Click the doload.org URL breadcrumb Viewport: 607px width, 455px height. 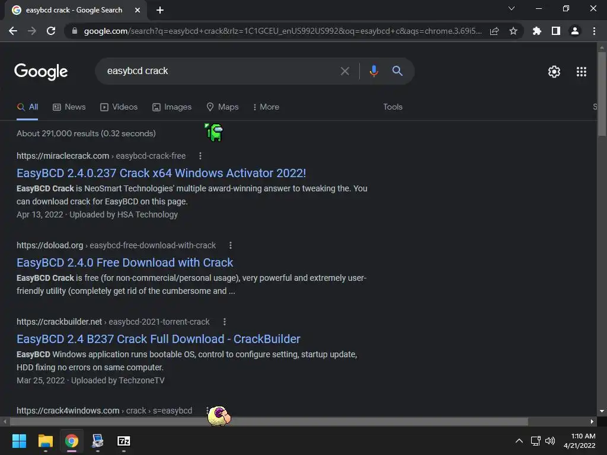coord(116,245)
